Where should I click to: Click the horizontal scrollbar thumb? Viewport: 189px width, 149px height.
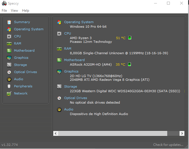click(113, 133)
